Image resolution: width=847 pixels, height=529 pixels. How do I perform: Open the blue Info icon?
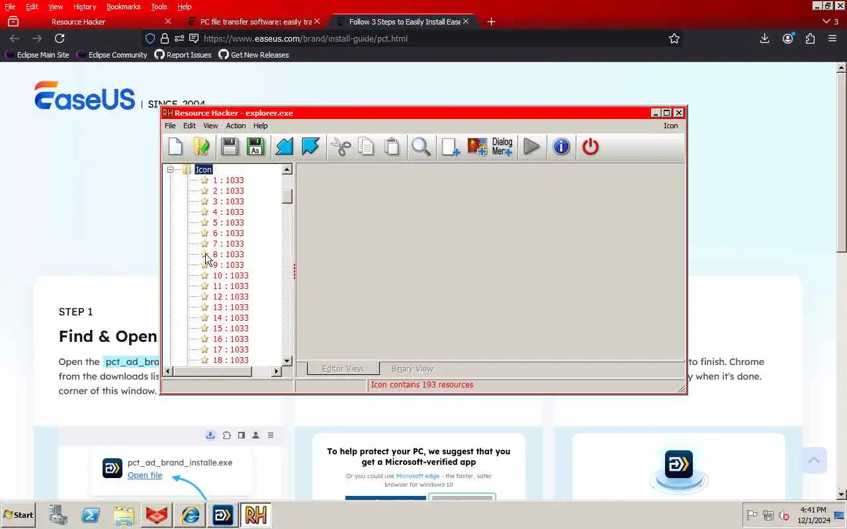coord(561,147)
